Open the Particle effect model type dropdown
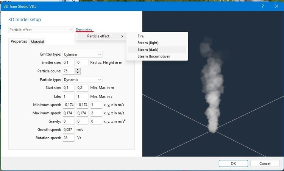Screen dimensions: 284x171 click(41, 30)
